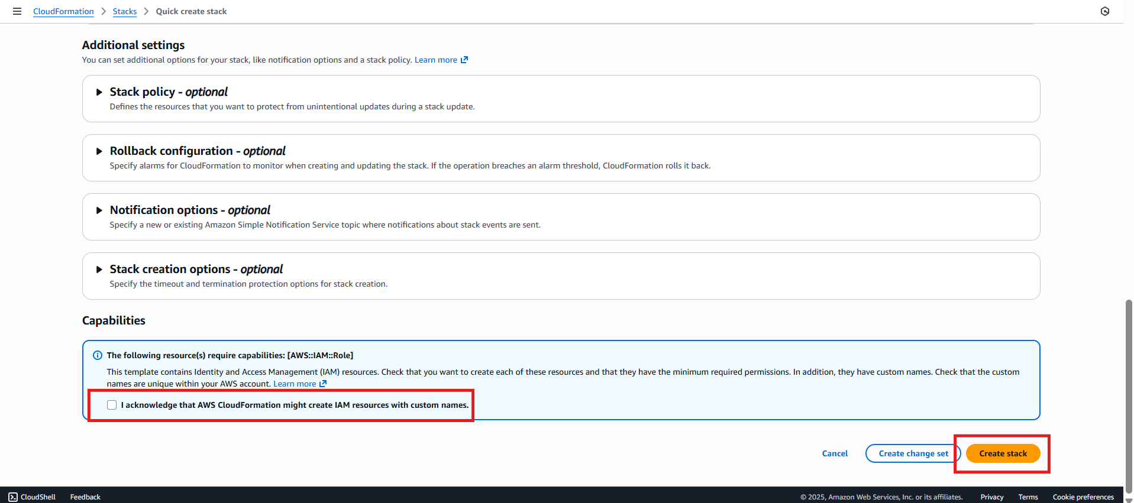
Task: Cancel the stack creation
Action: (x=835, y=453)
